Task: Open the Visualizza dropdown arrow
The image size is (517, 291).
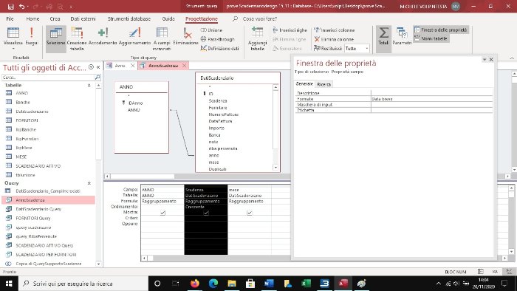Action: click(13, 49)
